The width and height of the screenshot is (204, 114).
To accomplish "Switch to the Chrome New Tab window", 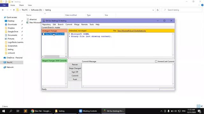I will coord(41,111).
